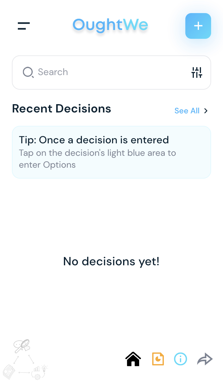223x384 pixels.
Task: Open the hamburger menu
Action: tap(23, 26)
